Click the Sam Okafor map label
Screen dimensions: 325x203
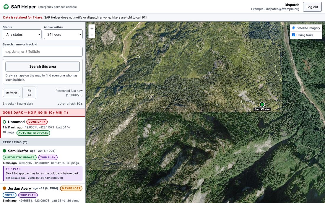click(x=262, y=109)
